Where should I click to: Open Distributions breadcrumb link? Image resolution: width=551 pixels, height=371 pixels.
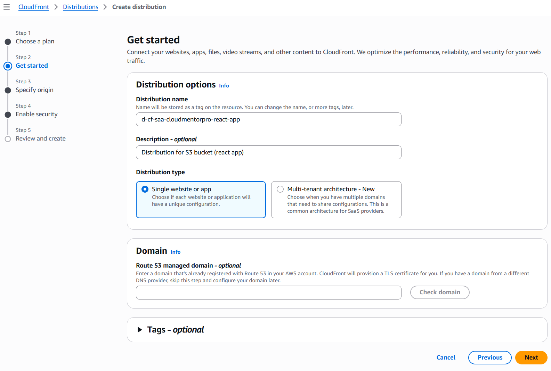click(x=81, y=7)
